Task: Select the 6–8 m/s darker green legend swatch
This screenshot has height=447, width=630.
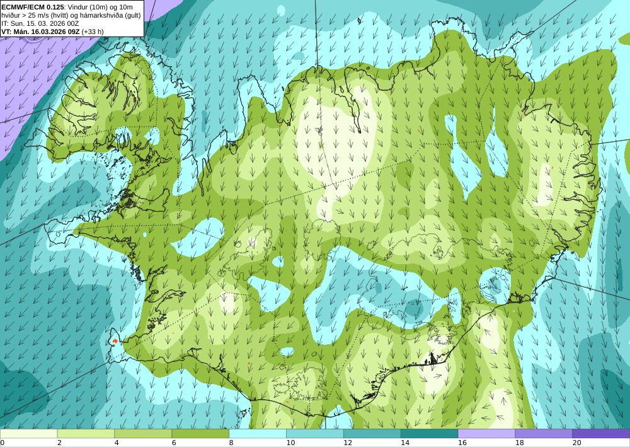Action: [200, 434]
